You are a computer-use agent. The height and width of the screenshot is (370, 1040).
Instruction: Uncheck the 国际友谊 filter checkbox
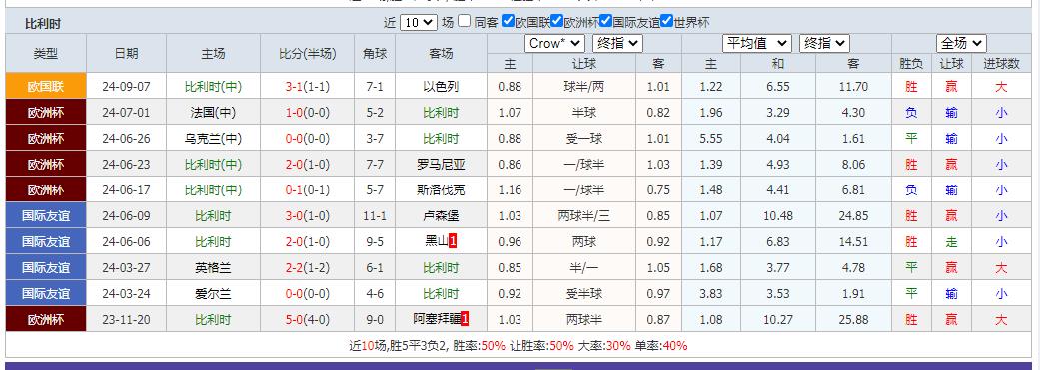click(x=606, y=21)
